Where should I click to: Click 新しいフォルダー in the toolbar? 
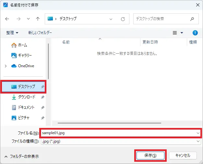[x=40, y=33]
